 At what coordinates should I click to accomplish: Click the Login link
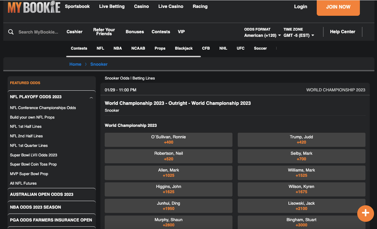(x=300, y=7)
